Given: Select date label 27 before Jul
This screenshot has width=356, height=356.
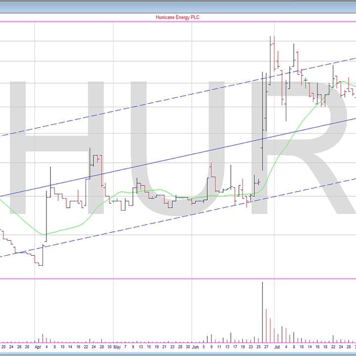Looking at the screenshot, I should (266, 347).
